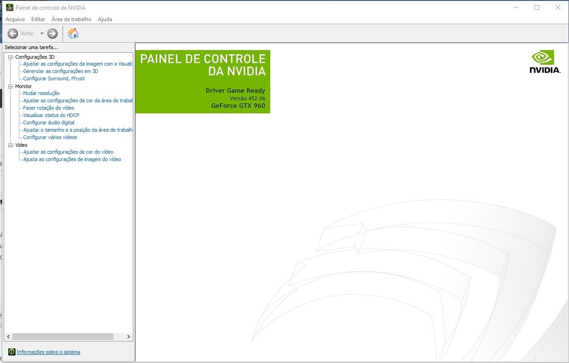Click the Monitor category label

coord(23,86)
